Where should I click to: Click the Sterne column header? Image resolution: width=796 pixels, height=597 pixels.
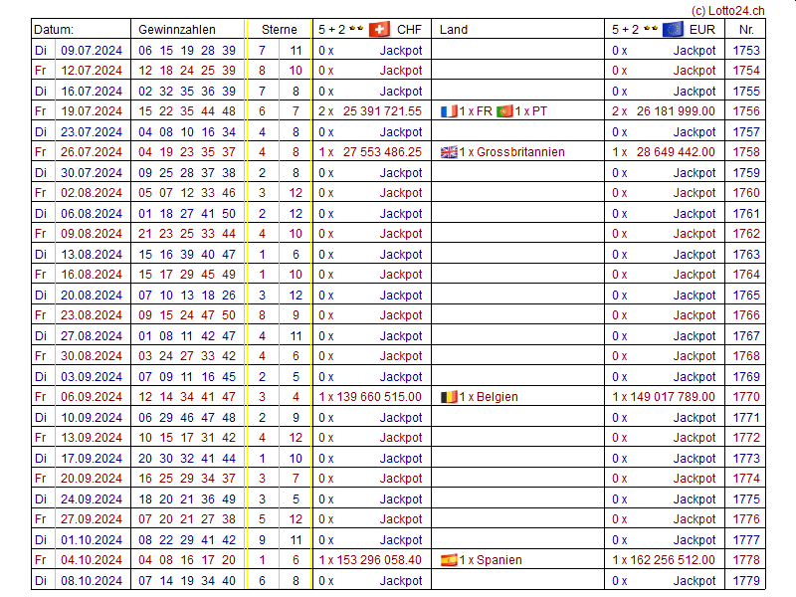coord(280,30)
